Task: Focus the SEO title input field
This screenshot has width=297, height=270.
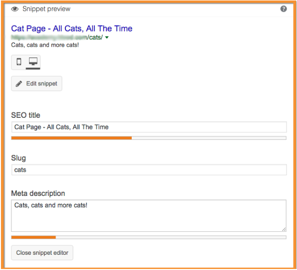Action: coord(148,127)
